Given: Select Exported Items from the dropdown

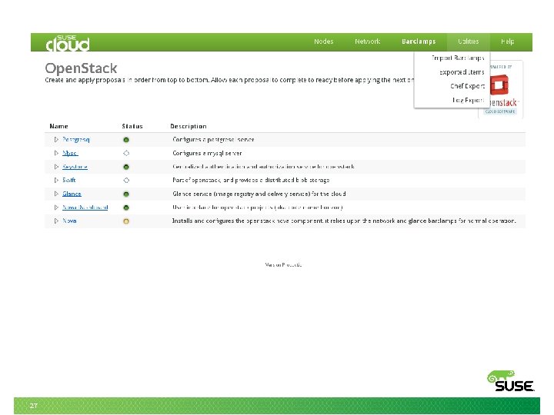Looking at the screenshot, I should 462,72.
